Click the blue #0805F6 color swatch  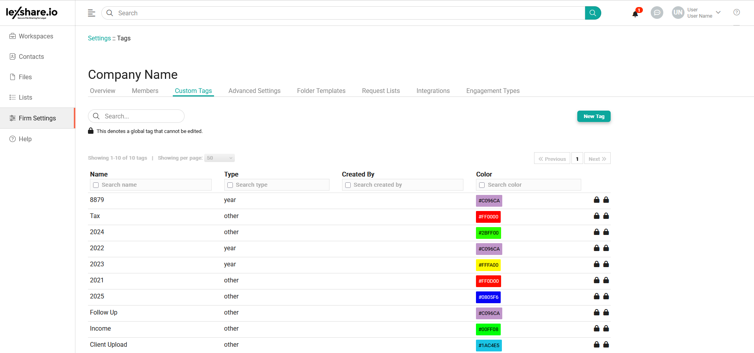click(488, 297)
